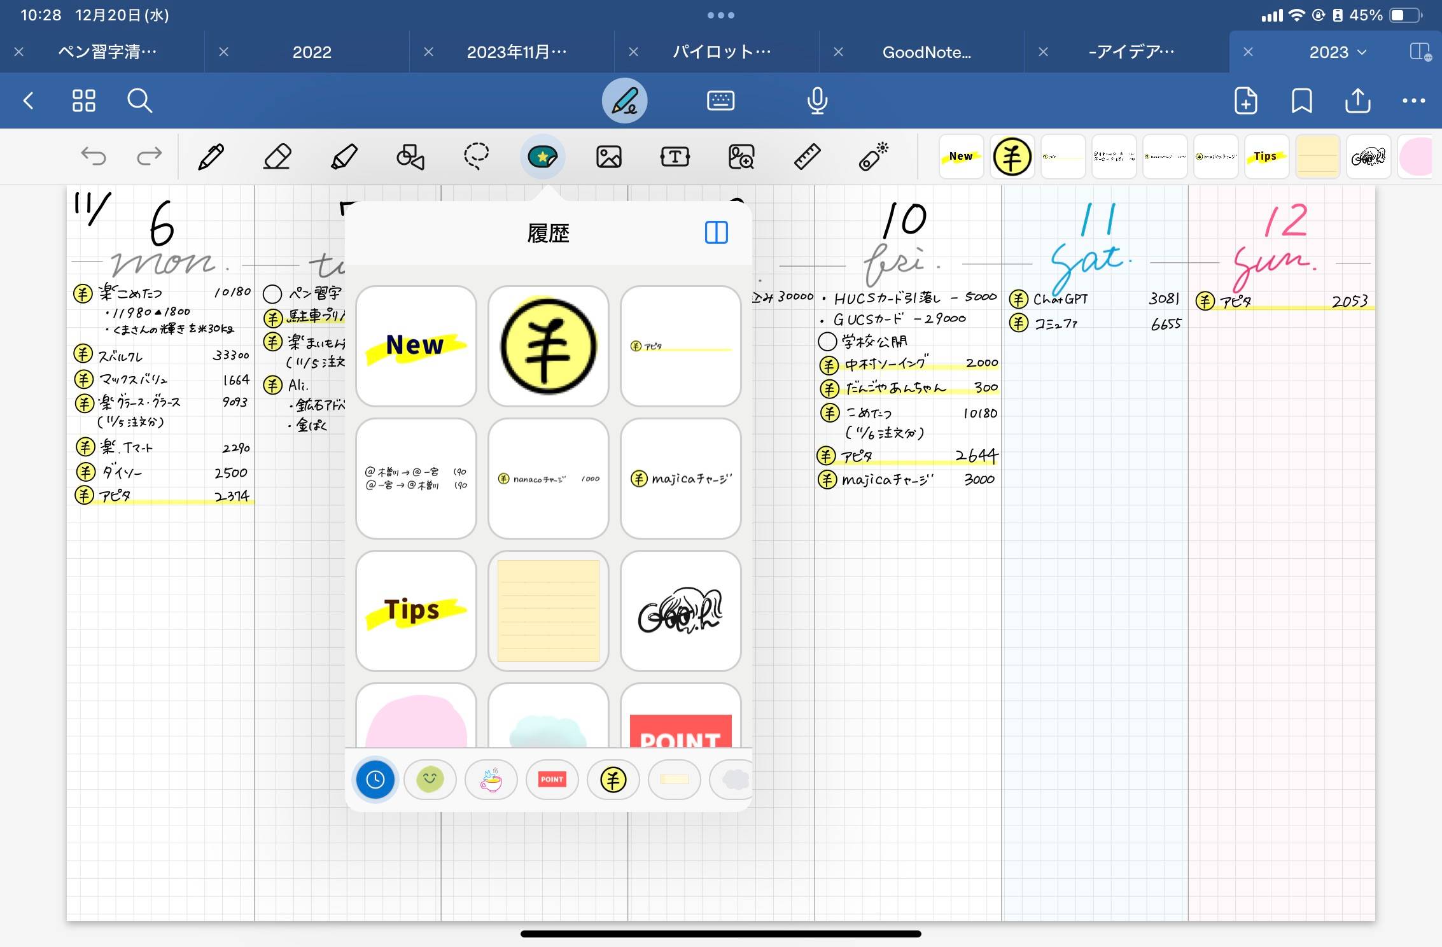The height and width of the screenshot is (947, 1442).
Task: Toggle pen input mode button
Action: pyautogui.click(x=624, y=101)
